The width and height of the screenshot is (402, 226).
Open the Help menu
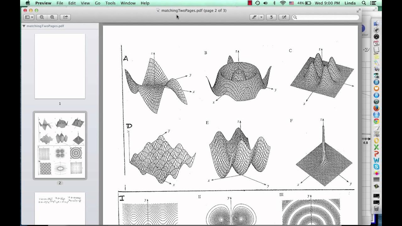coord(145,3)
